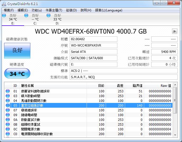Click status orb for attribute 03
The width and height of the screenshot is (182, 142).
8,96
